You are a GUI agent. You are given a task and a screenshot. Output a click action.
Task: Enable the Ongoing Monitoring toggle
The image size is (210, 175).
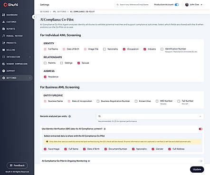coord(200,161)
